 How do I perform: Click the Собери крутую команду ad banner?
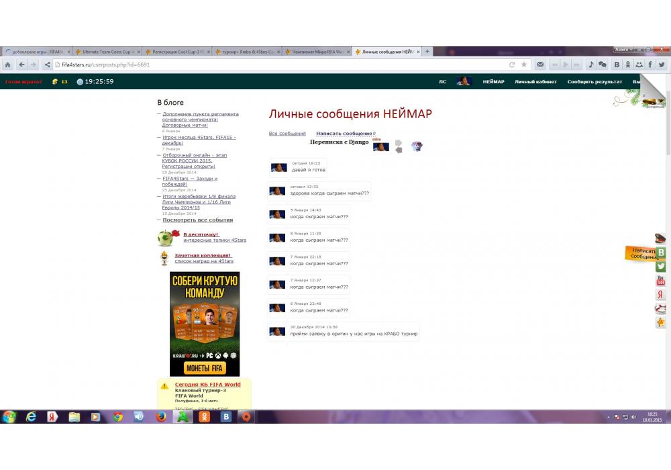(x=205, y=324)
